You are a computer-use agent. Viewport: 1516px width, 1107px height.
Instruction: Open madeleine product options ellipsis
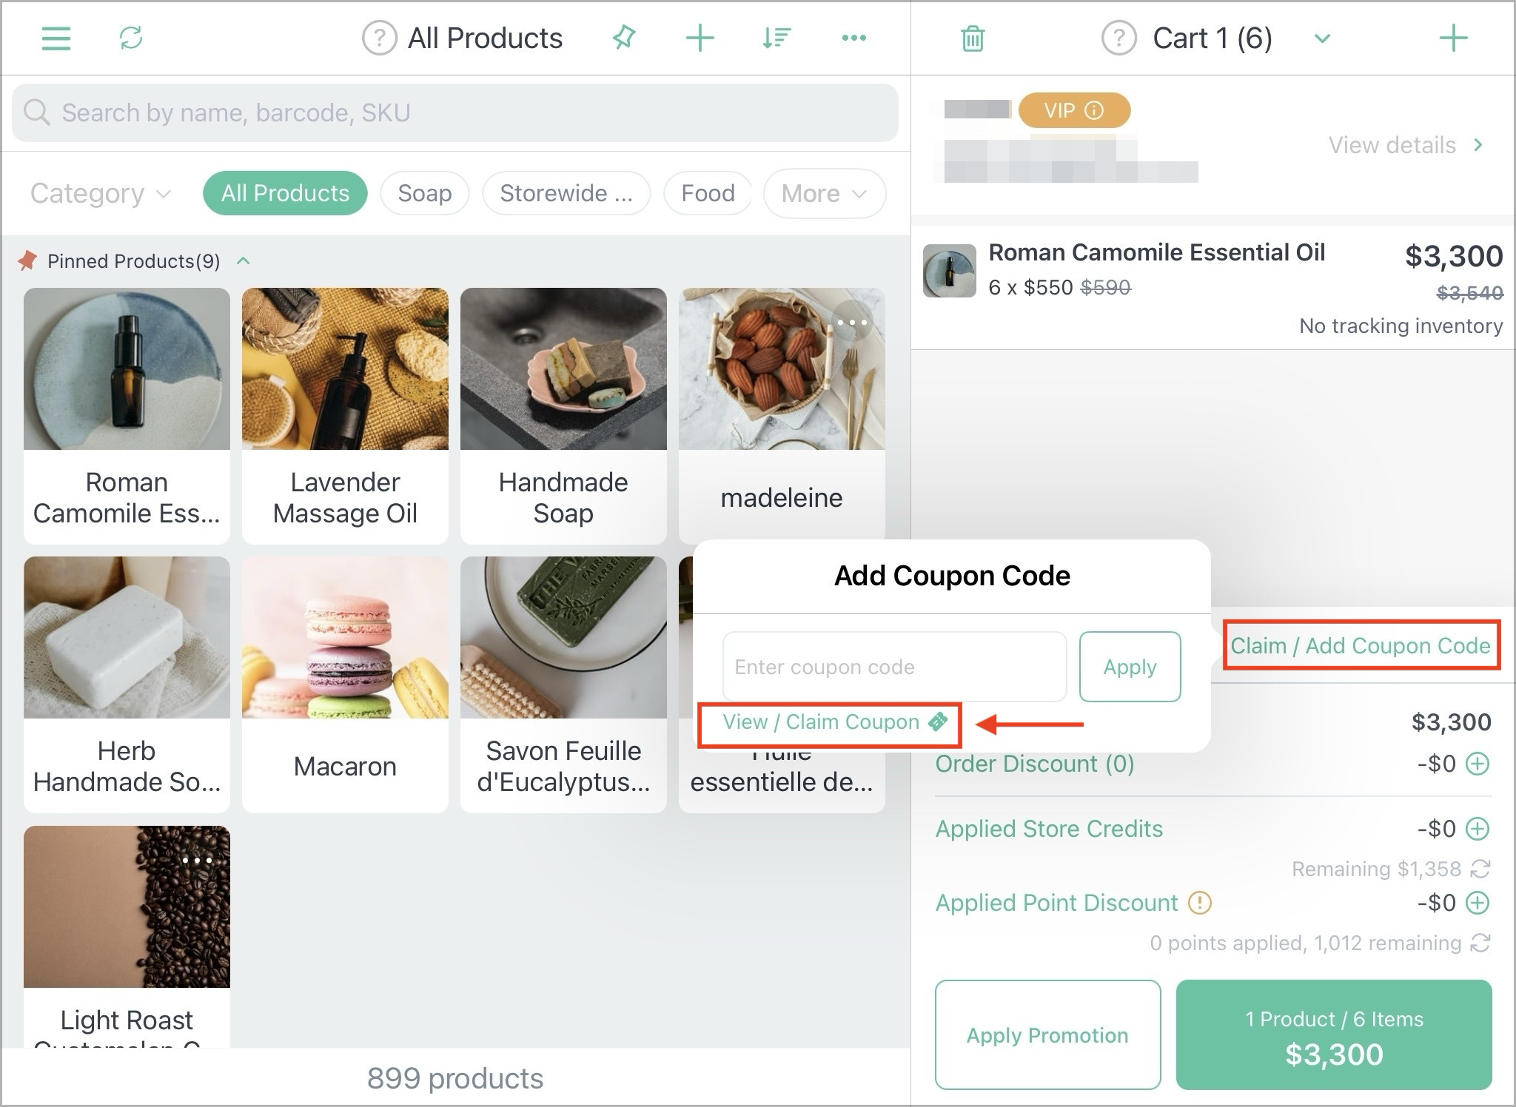pyautogui.click(x=852, y=323)
